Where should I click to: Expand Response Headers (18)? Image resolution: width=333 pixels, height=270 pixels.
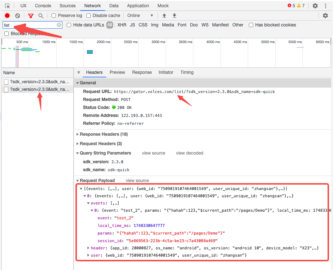pos(78,134)
